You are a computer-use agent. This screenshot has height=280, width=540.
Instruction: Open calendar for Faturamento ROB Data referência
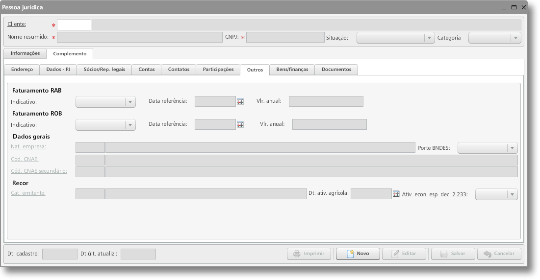pyautogui.click(x=240, y=124)
